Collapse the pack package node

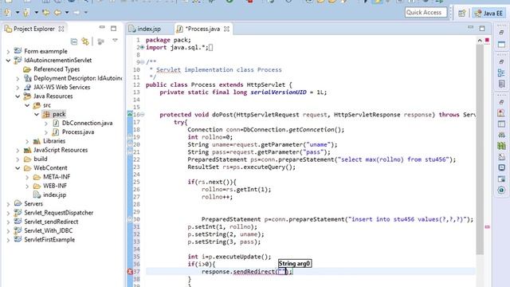pos(37,114)
